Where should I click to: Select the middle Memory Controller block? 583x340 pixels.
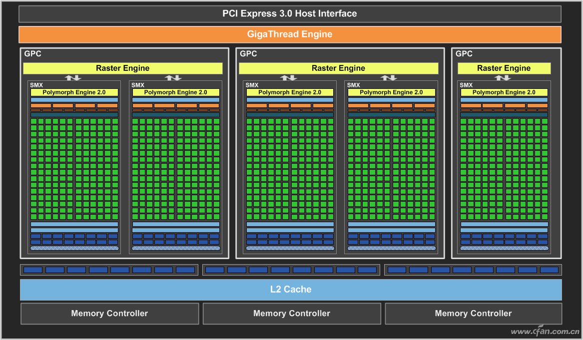point(292,314)
